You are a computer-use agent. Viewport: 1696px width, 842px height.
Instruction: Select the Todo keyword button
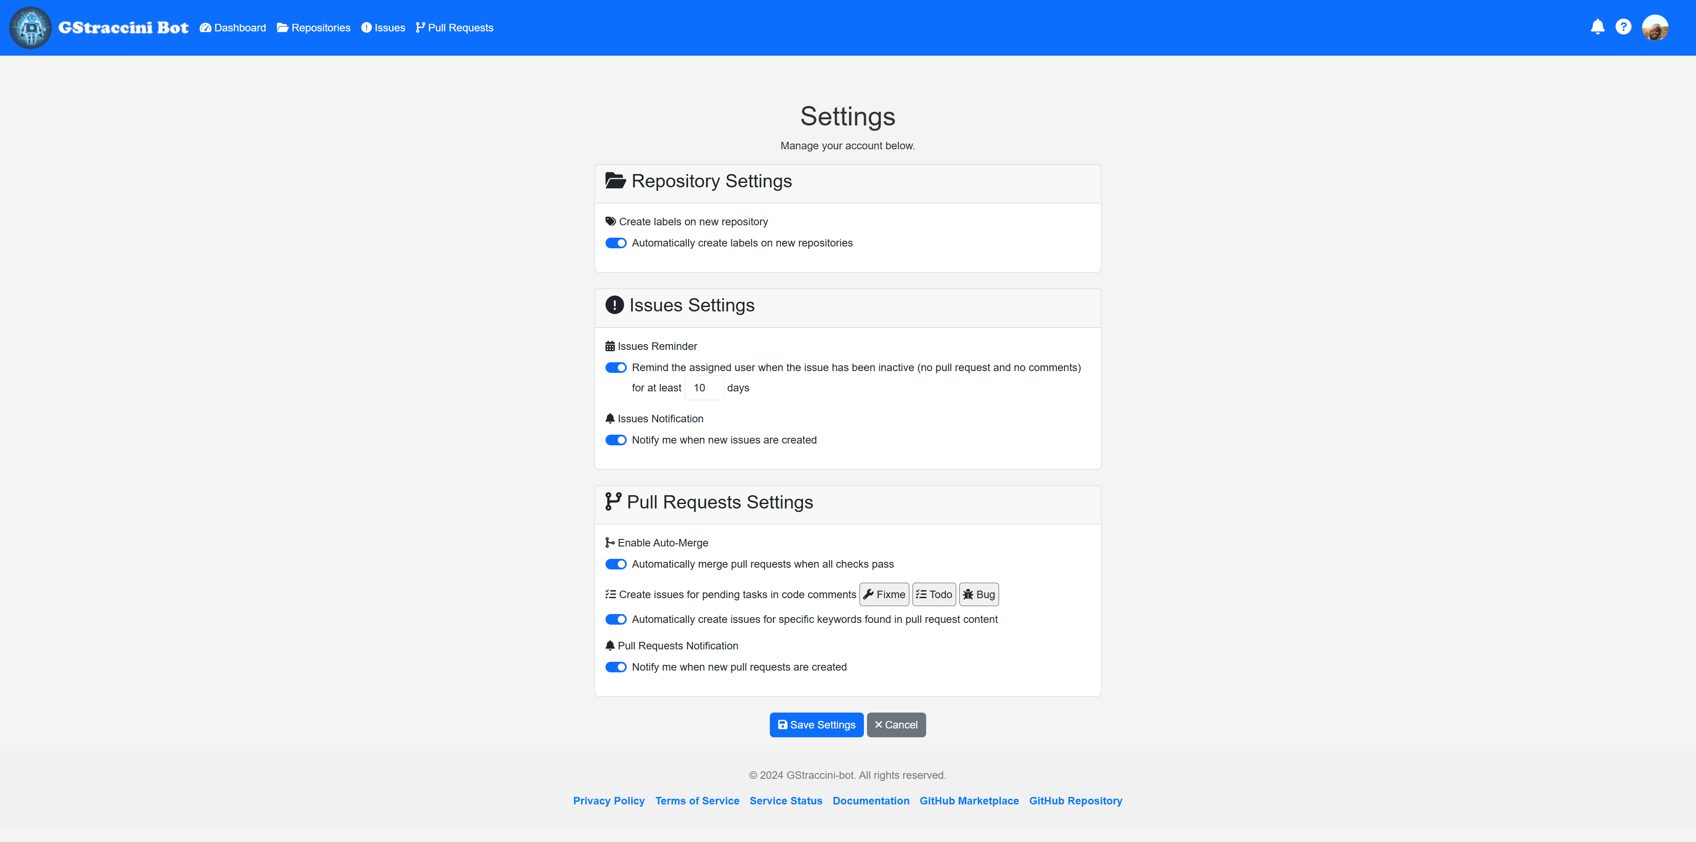coord(934,595)
